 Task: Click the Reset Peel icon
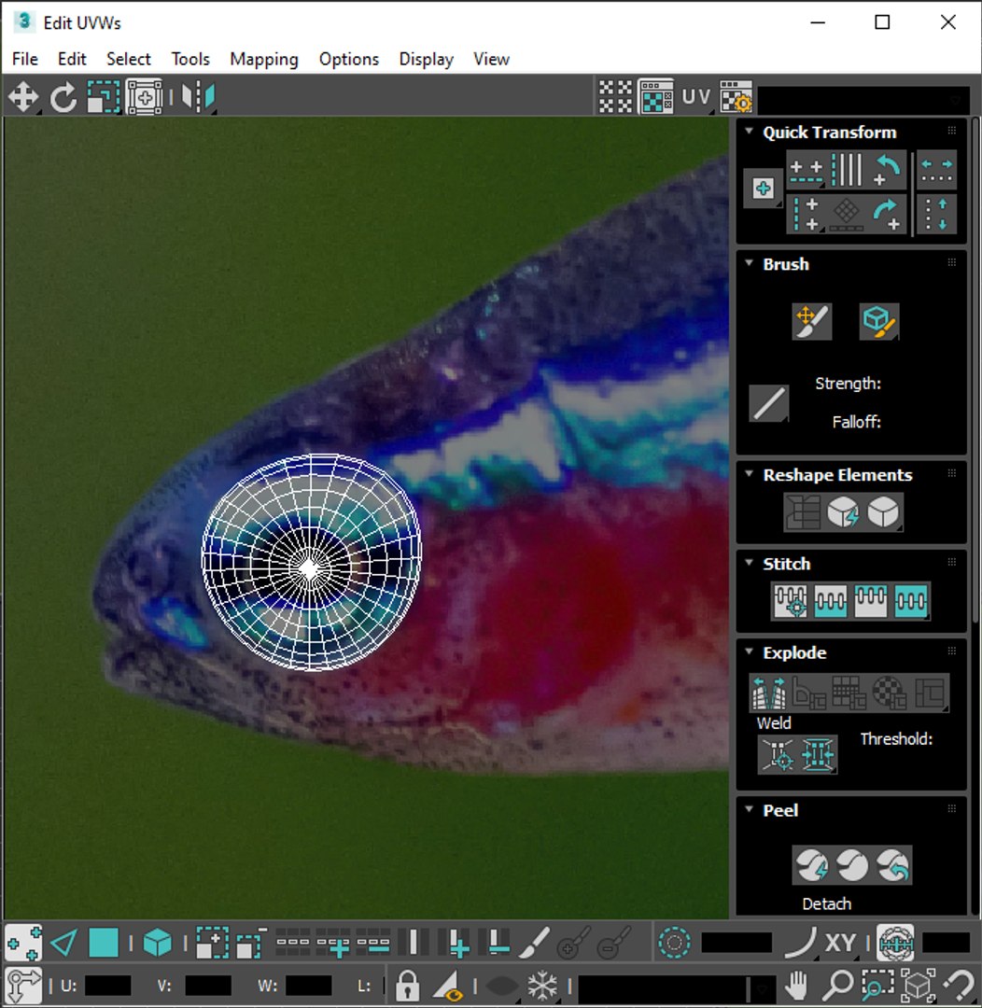[892, 865]
